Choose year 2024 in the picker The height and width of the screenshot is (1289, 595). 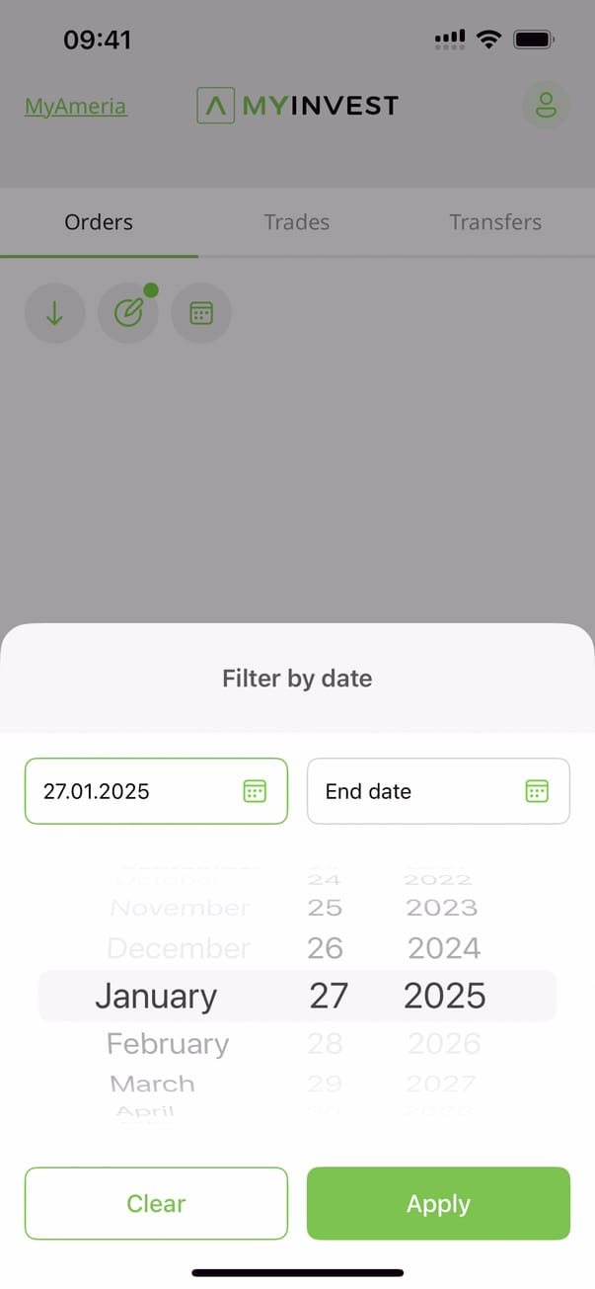tap(444, 948)
